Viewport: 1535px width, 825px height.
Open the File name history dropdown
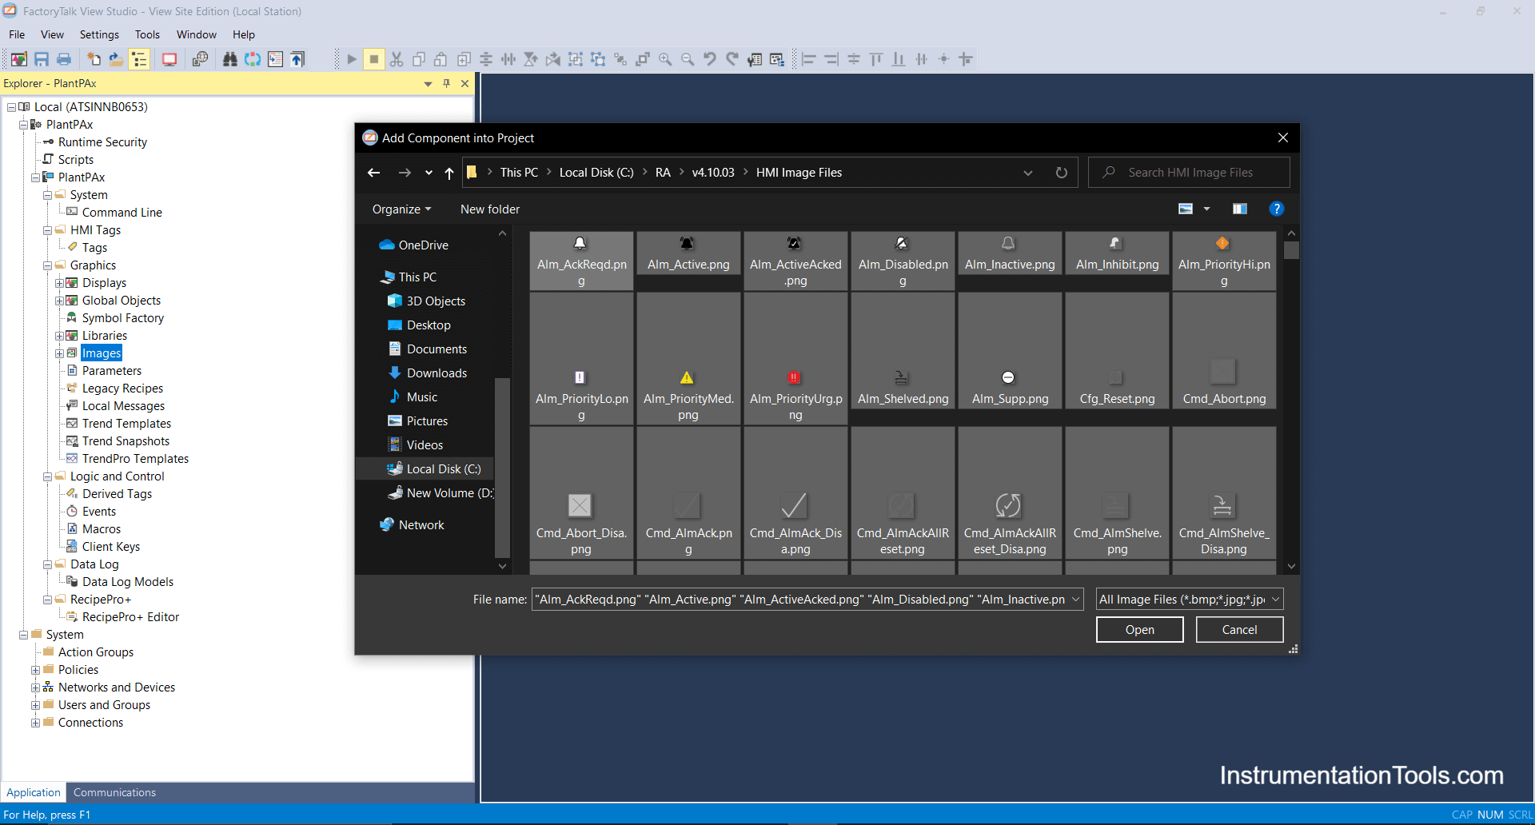tap(1075, 600)
